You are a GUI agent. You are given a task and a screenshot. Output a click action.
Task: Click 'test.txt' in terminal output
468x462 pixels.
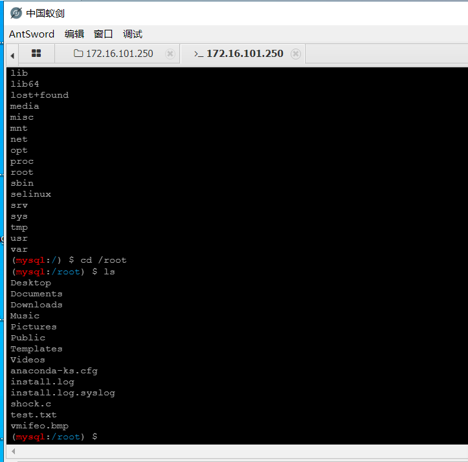34,415
